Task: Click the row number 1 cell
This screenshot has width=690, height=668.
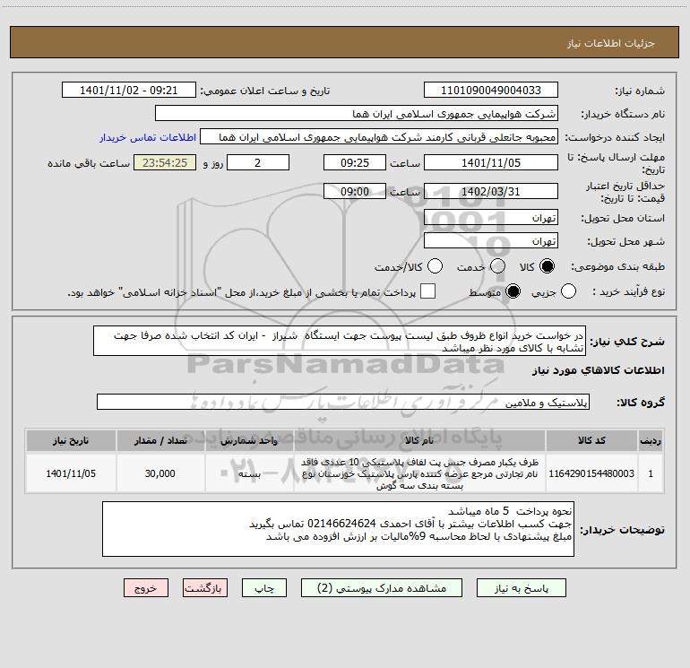Action: coord(651,473)
